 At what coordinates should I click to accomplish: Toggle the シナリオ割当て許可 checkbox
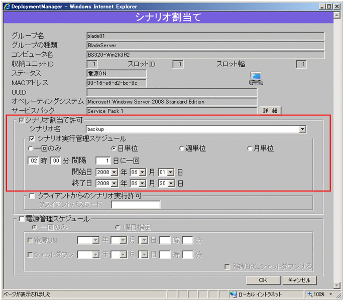click(x=22, y=120)
